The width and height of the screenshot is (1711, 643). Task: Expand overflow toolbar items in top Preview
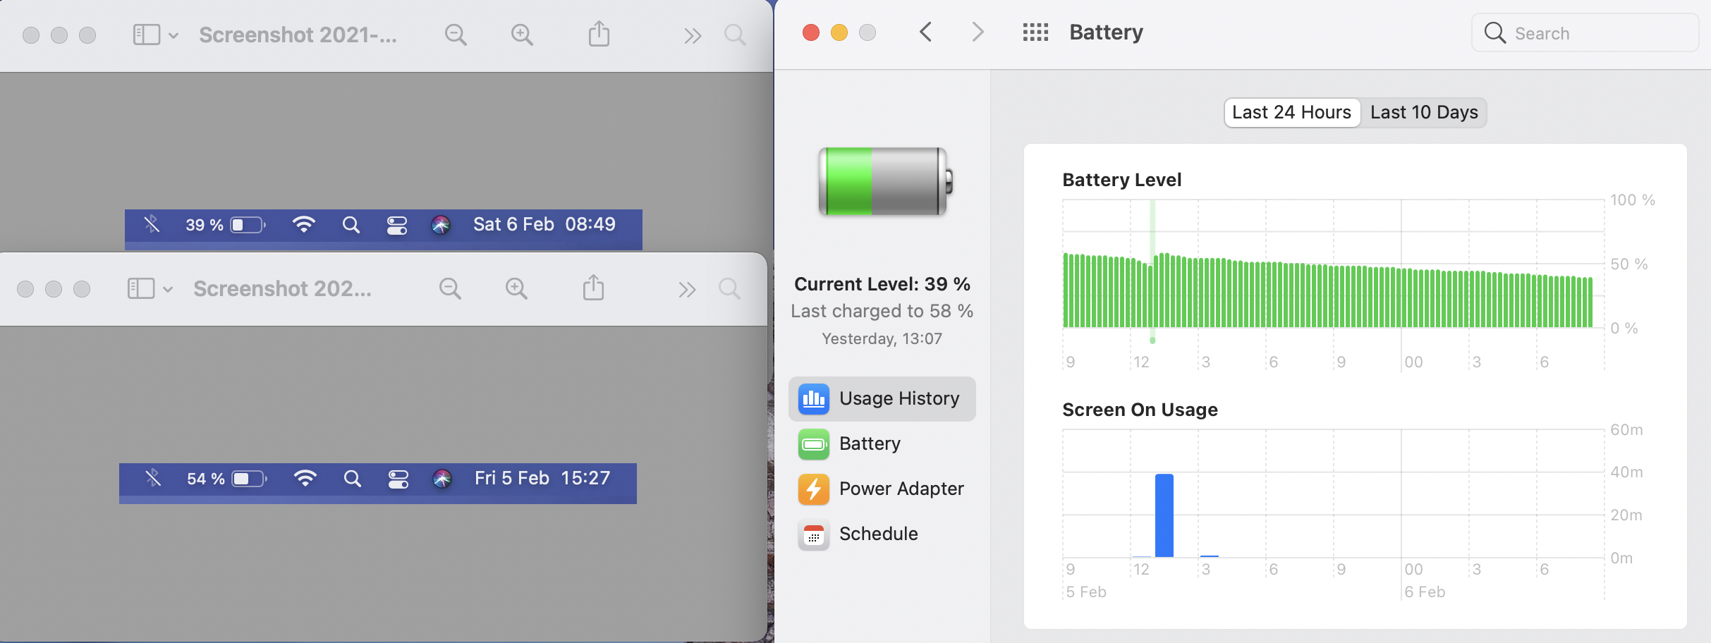click(693, 35)
